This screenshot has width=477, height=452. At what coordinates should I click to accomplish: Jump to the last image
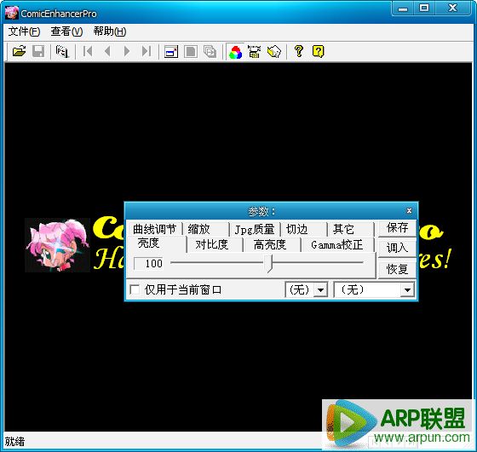(147, 51)
